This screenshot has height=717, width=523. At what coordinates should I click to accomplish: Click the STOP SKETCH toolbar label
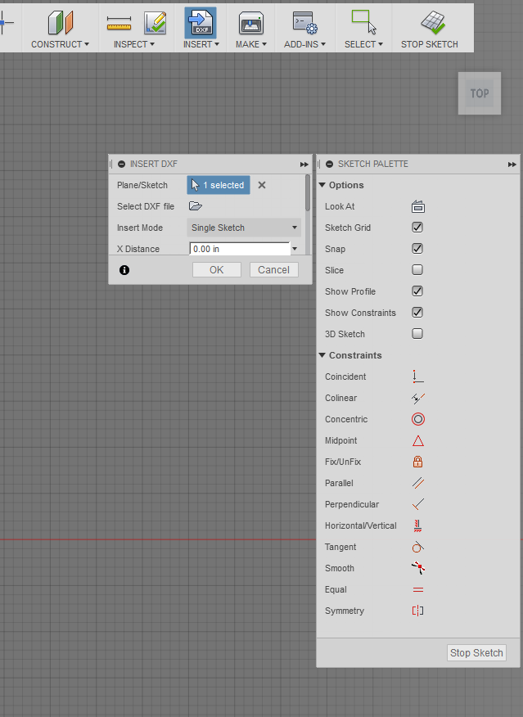coord(429,44)
